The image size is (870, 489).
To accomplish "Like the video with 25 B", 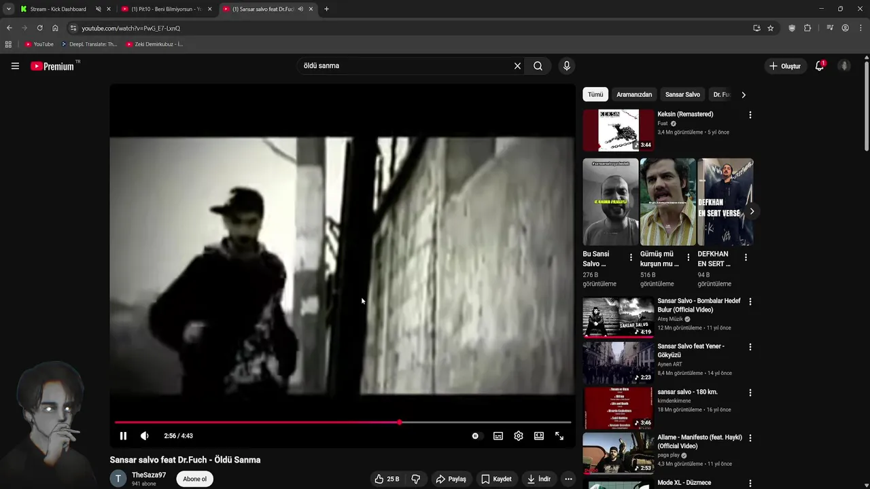I will 387,479.
